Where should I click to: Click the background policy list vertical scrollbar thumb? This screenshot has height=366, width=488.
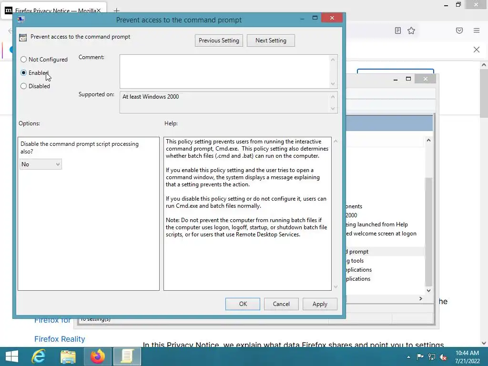pos(428,232)
